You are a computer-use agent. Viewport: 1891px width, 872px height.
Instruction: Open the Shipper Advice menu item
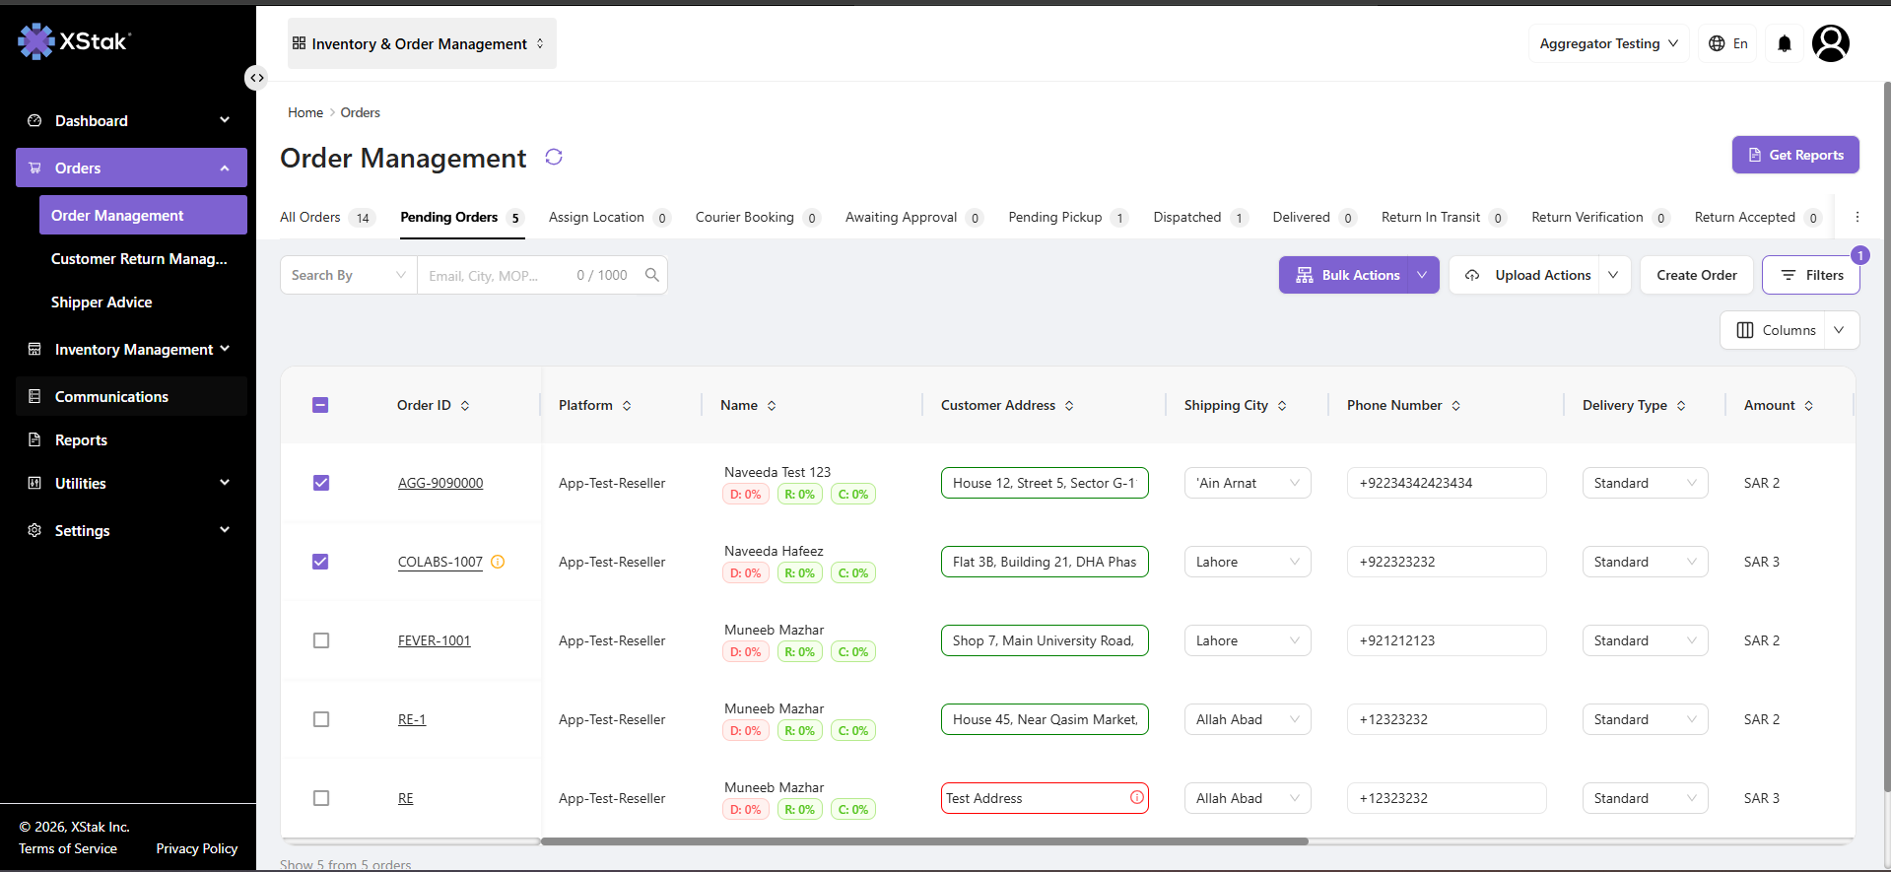(x=101, y=302)
